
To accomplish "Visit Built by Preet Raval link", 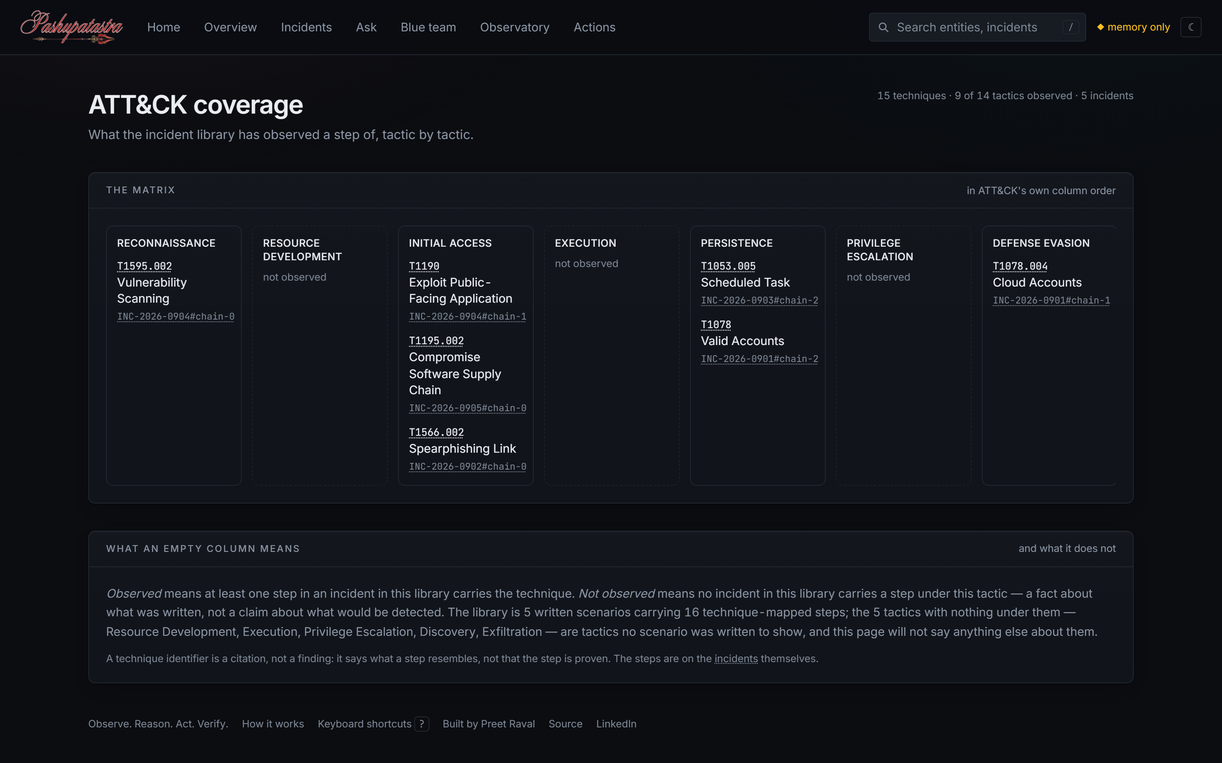I will 488,724.
